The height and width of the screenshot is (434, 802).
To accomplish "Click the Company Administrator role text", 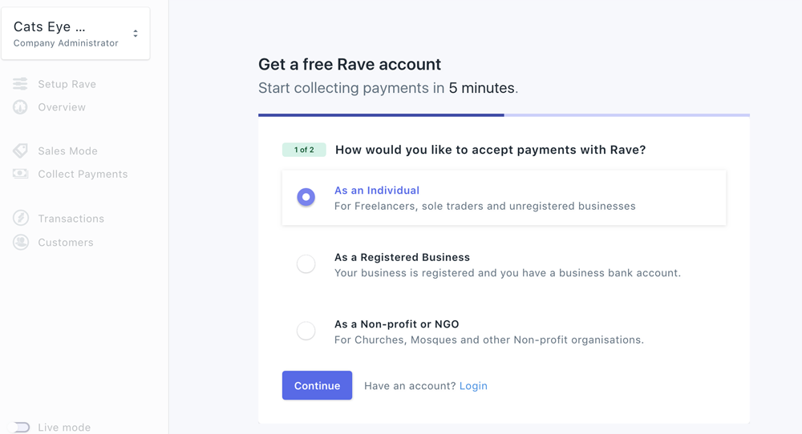I will click(66, 43).
